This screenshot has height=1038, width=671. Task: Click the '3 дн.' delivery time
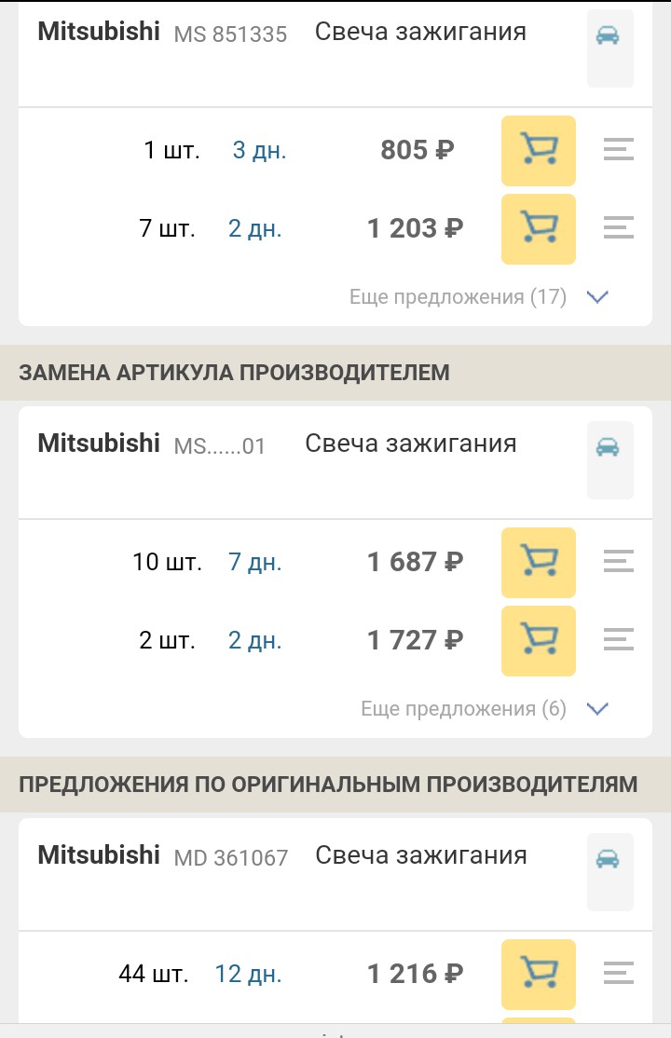click(x=259, y=151)
